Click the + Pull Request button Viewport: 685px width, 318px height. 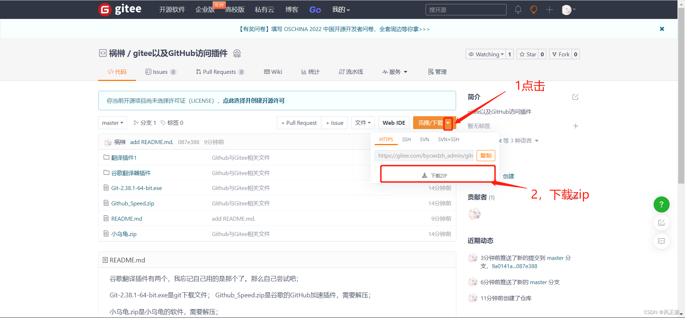click(x=299, y=123)
